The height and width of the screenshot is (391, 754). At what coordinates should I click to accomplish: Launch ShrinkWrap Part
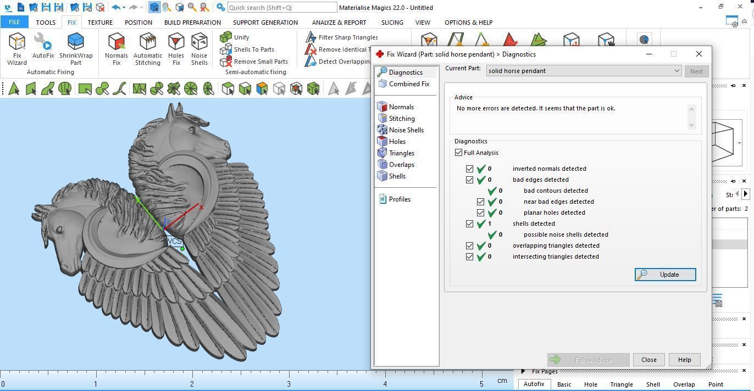click(76, 48)
